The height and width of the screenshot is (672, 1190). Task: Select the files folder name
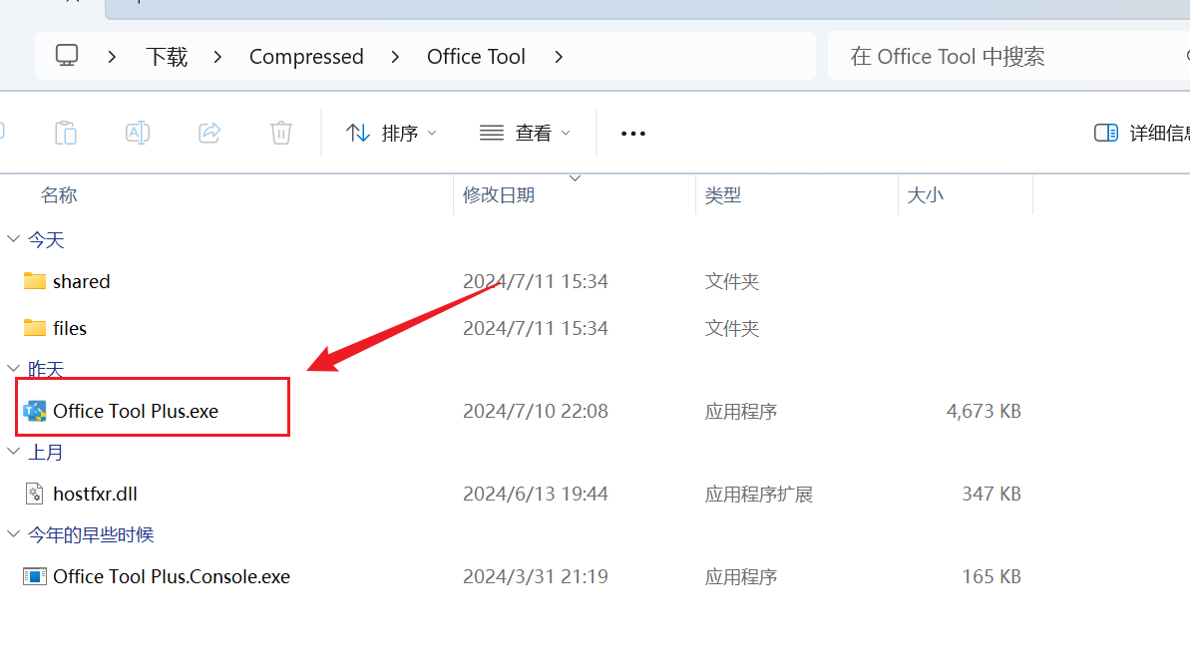click(70, 328)
